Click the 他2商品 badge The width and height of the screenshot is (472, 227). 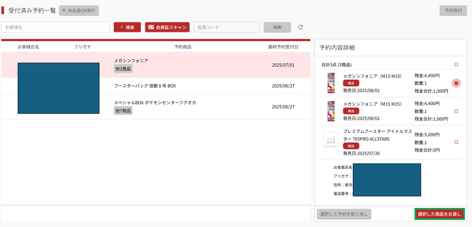click(x=123, y=69)
